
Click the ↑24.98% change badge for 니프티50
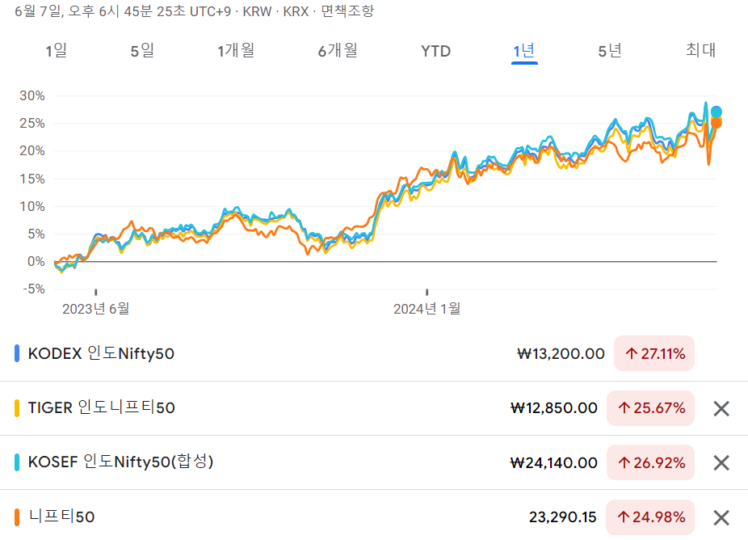coord(650,517)
